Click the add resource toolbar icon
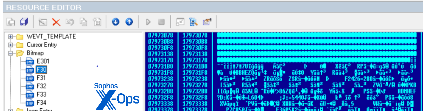Image resolution: width=424 pixels, height=112 pixels. pyautogui.click(x=97, y=22)
